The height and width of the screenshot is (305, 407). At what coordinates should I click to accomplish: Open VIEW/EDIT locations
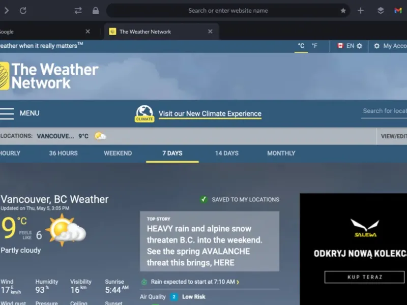(393, 136)
